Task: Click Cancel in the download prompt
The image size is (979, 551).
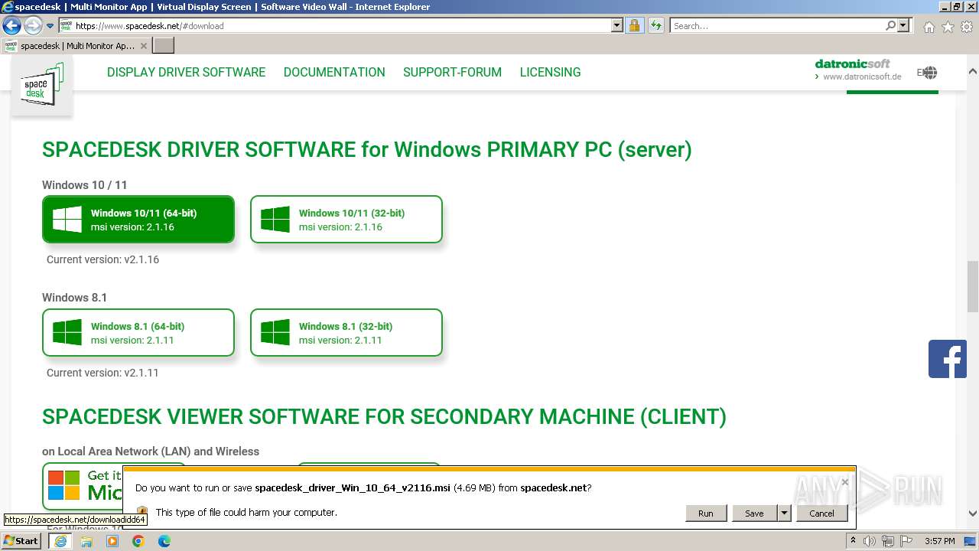Action: (821, 514)
